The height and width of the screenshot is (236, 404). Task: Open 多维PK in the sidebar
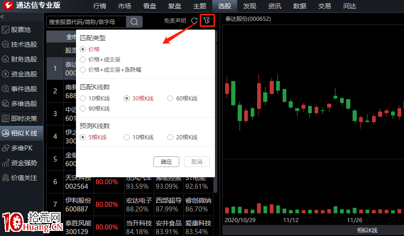21,148
